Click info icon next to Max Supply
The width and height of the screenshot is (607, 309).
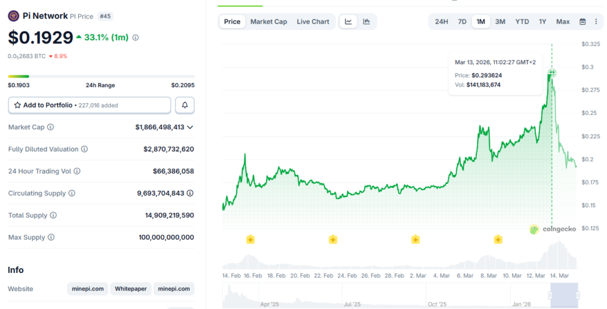51,237
